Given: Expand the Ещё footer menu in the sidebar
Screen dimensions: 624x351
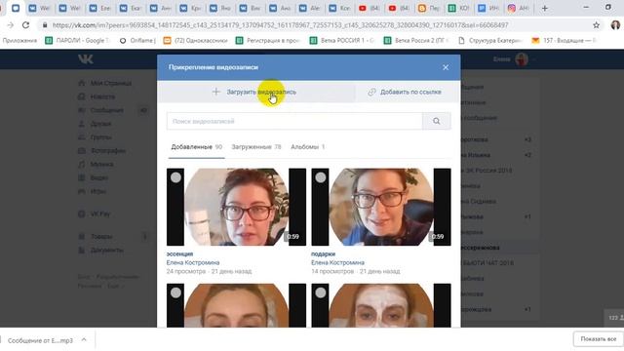Looking at the screenshot, I should click(115, 286).
